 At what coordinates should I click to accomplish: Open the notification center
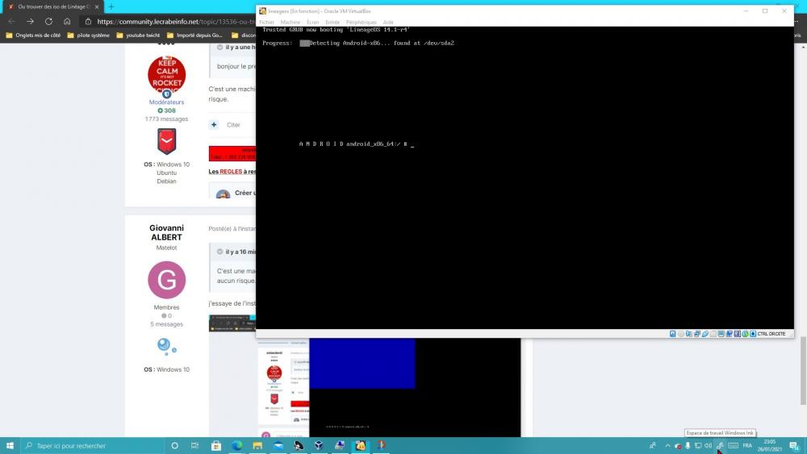795,446
